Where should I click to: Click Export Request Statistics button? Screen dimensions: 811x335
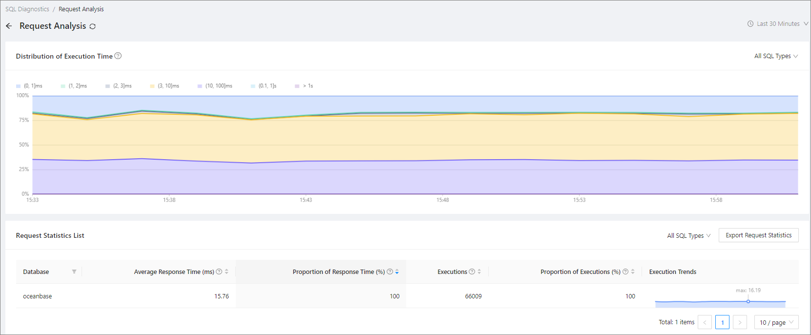759,235
